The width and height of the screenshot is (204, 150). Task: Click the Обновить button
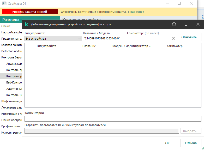pos(189,37)
